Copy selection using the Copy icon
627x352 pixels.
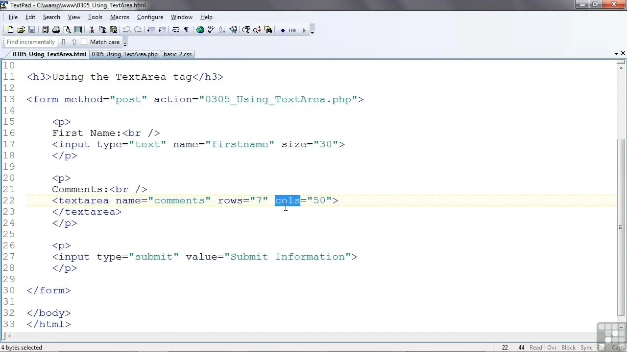tap(102, 30)
